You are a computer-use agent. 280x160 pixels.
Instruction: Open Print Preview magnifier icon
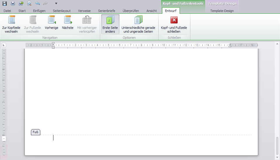click(29, 3)
